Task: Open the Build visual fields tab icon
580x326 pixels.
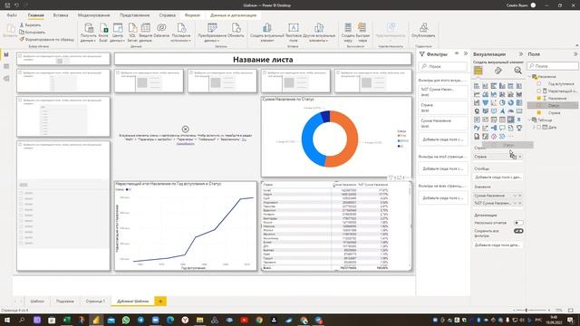Action: coord(478,71)
